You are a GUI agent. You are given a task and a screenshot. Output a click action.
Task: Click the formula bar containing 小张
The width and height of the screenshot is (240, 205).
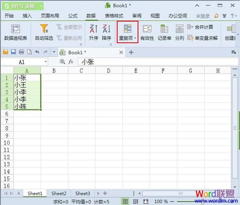(x=158, y=62)
